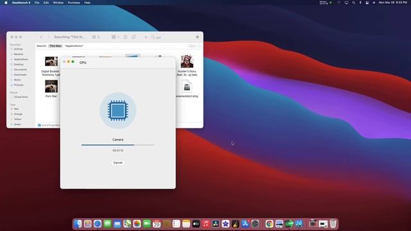
Task: Open Launchpad from the Dock
Action: (x=88, y=224)
